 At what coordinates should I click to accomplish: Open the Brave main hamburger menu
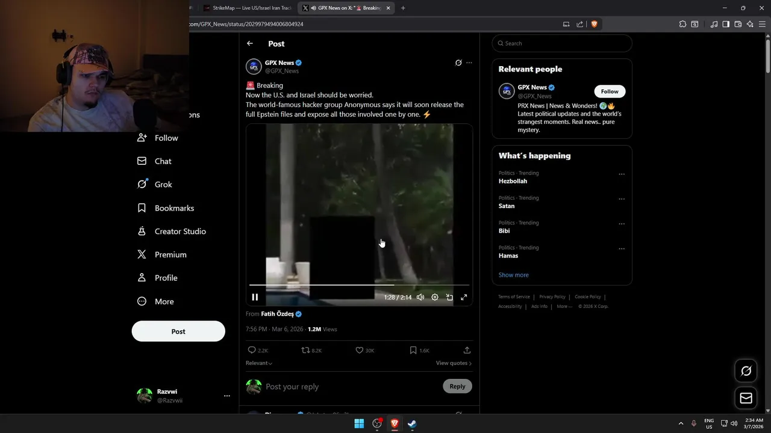[x=763, y=24]
